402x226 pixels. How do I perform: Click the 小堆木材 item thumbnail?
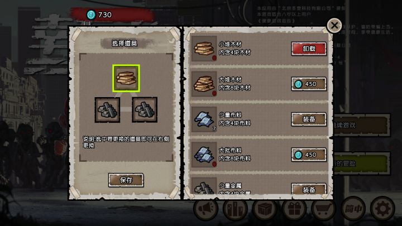point(204,49)
